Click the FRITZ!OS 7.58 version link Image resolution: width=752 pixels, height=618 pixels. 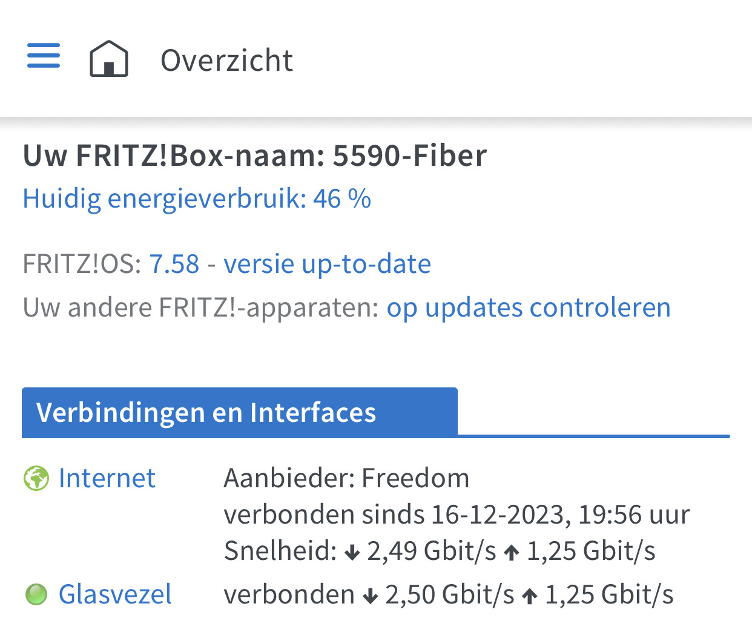point(174,264)
